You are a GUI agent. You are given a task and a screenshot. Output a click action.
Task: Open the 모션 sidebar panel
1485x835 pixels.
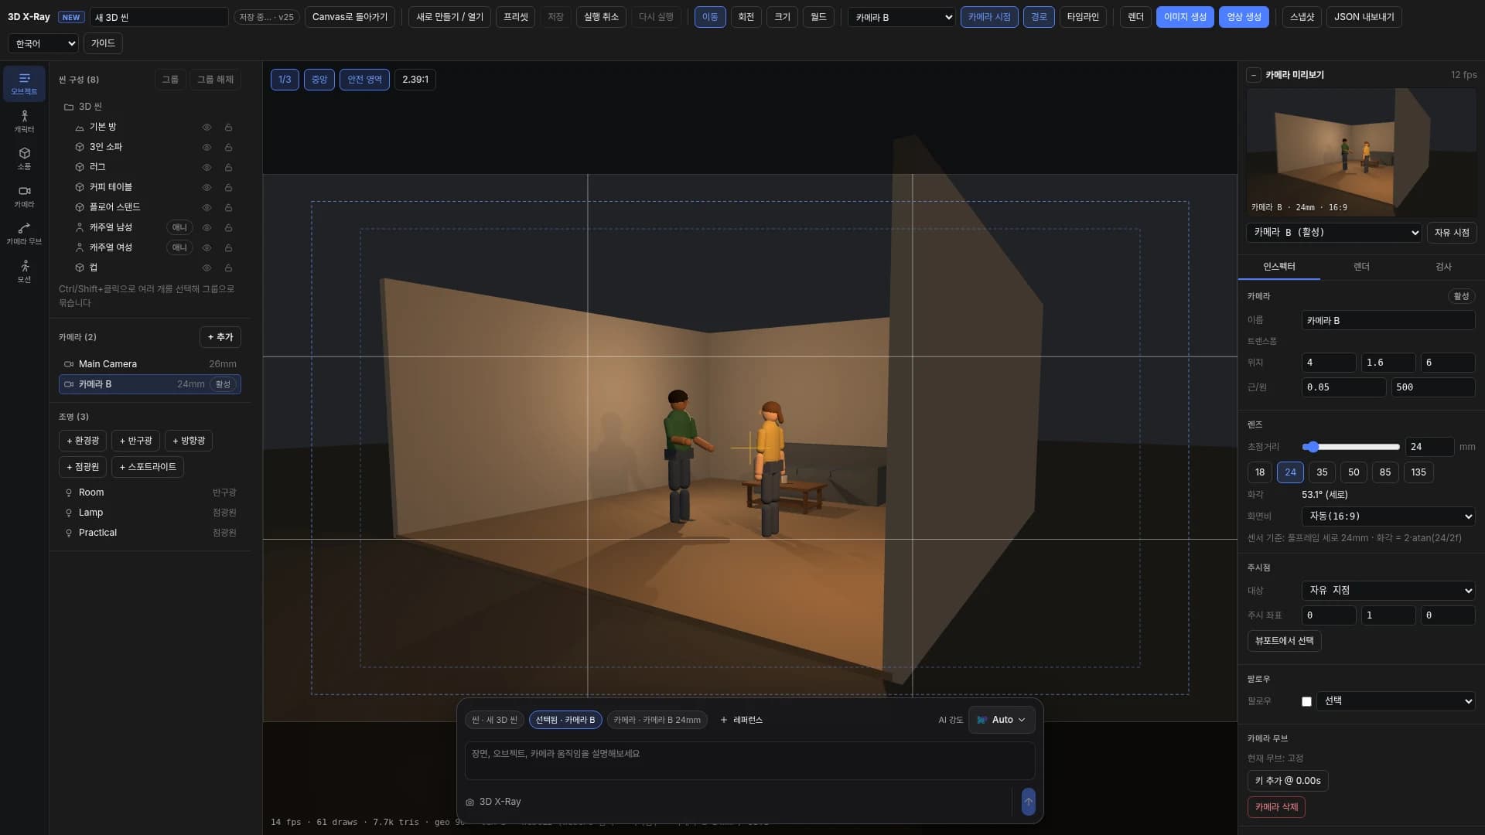pos(24,271)
